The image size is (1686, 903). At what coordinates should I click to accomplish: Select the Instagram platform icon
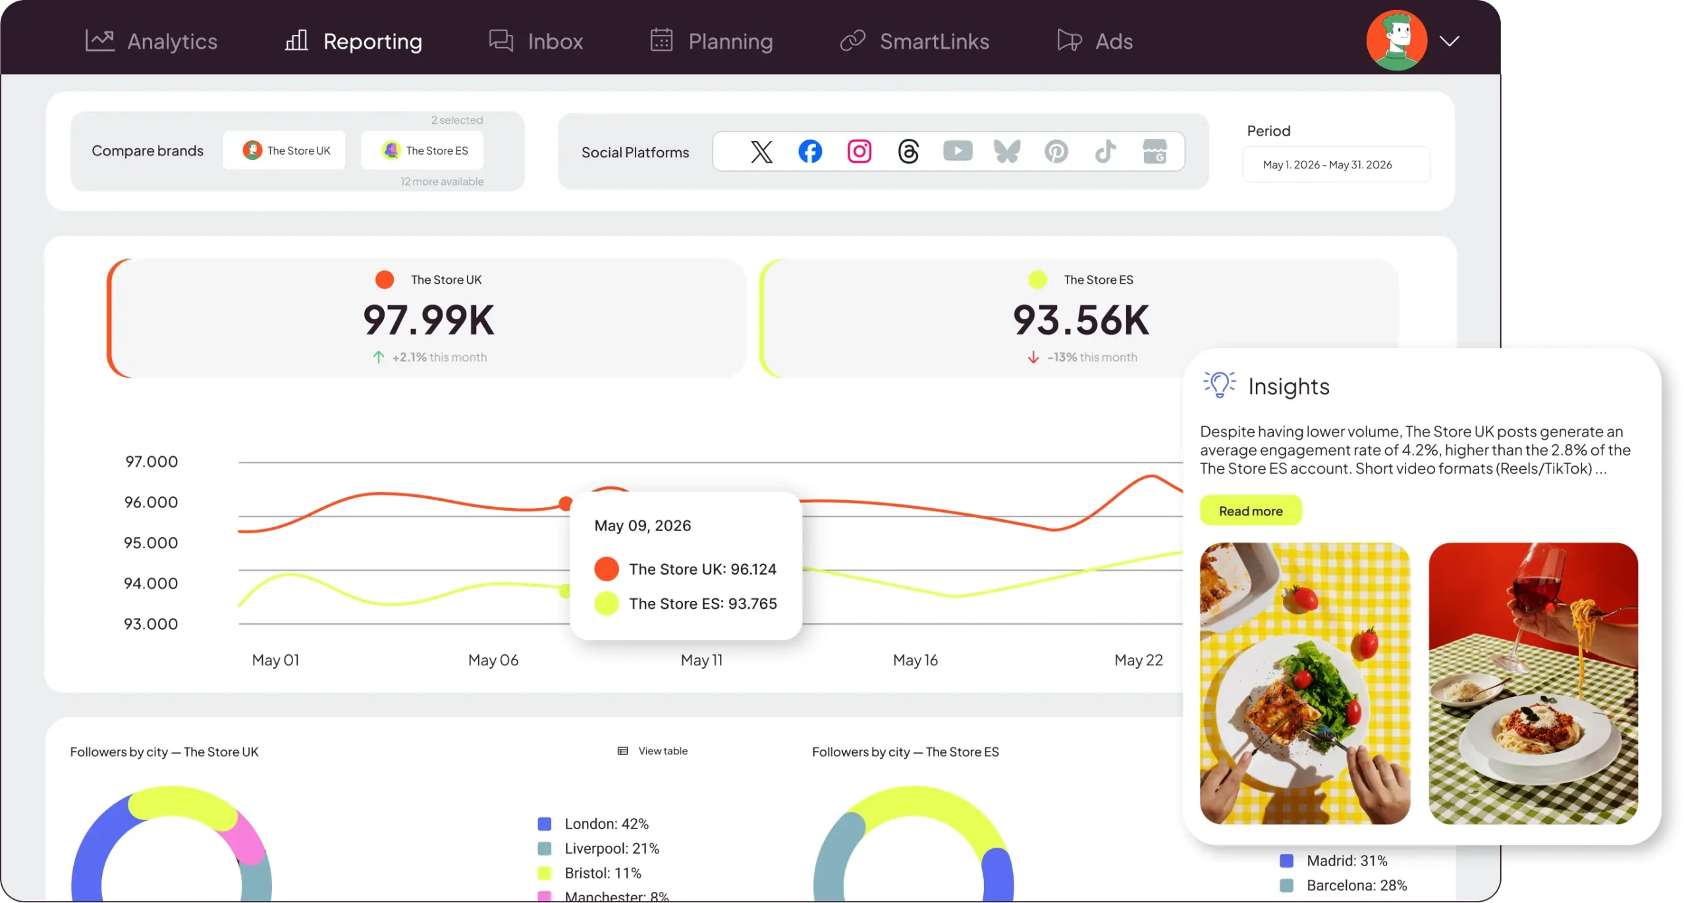[x=859, y=151]
